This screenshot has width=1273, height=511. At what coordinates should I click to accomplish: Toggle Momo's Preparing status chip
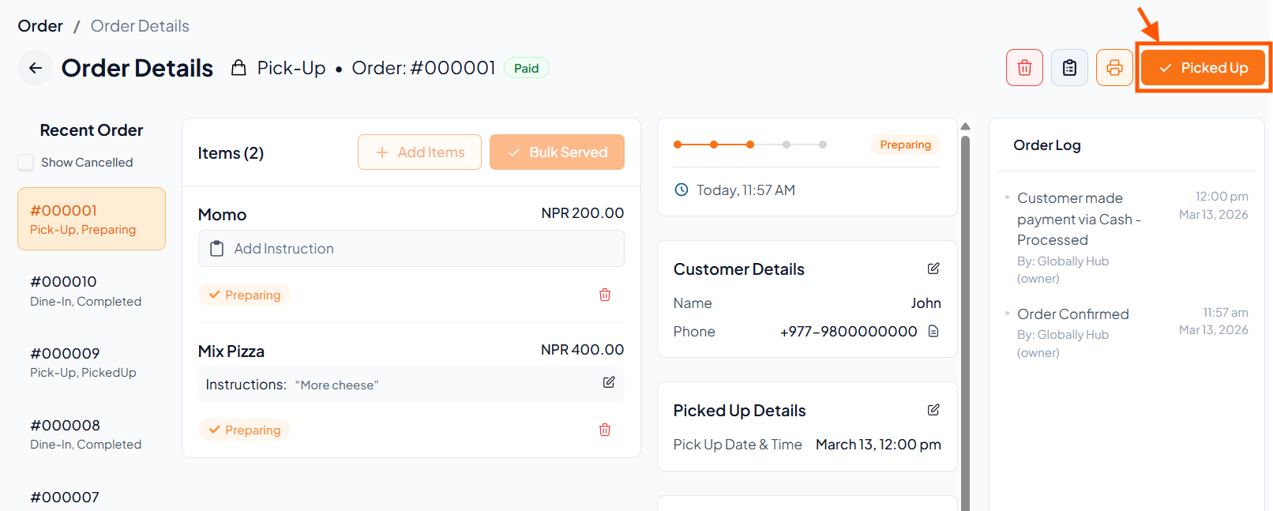[245, 295]
